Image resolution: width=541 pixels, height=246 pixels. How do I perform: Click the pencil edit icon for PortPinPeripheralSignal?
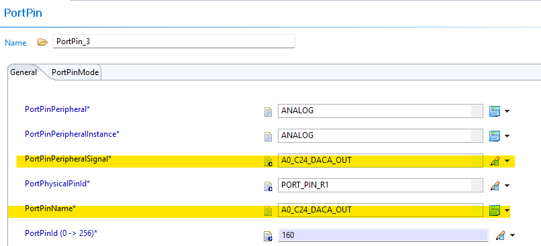[495, 161]
